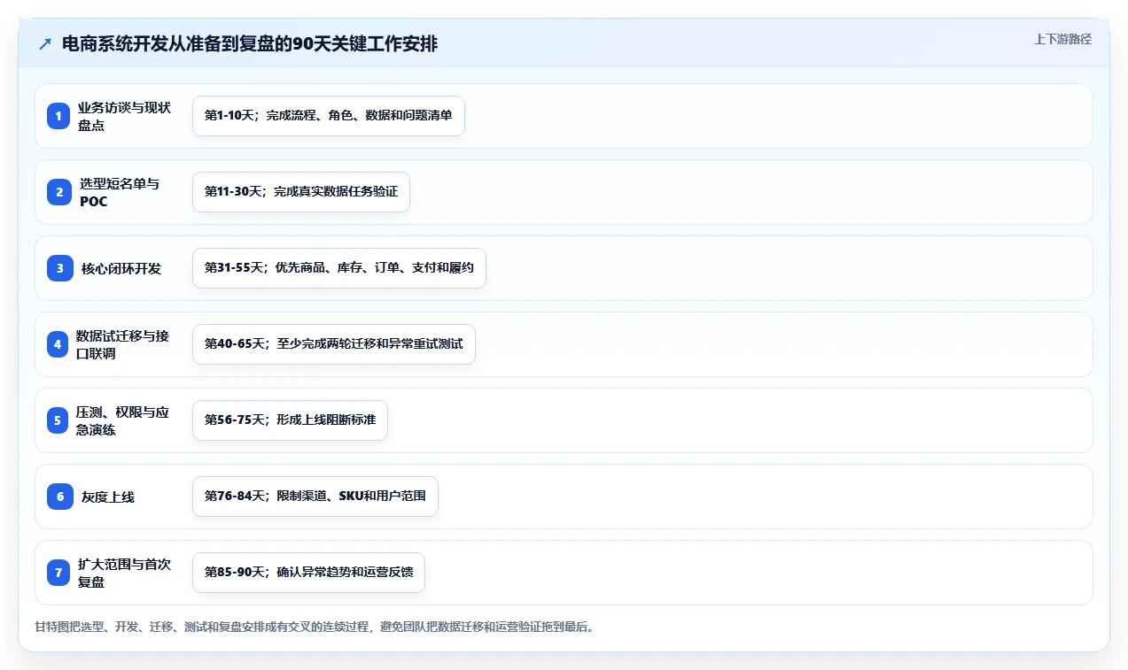Open the 第31-55天 detail card

[339, 268]
